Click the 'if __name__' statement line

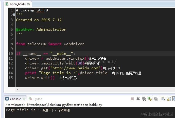click(46, 54)
